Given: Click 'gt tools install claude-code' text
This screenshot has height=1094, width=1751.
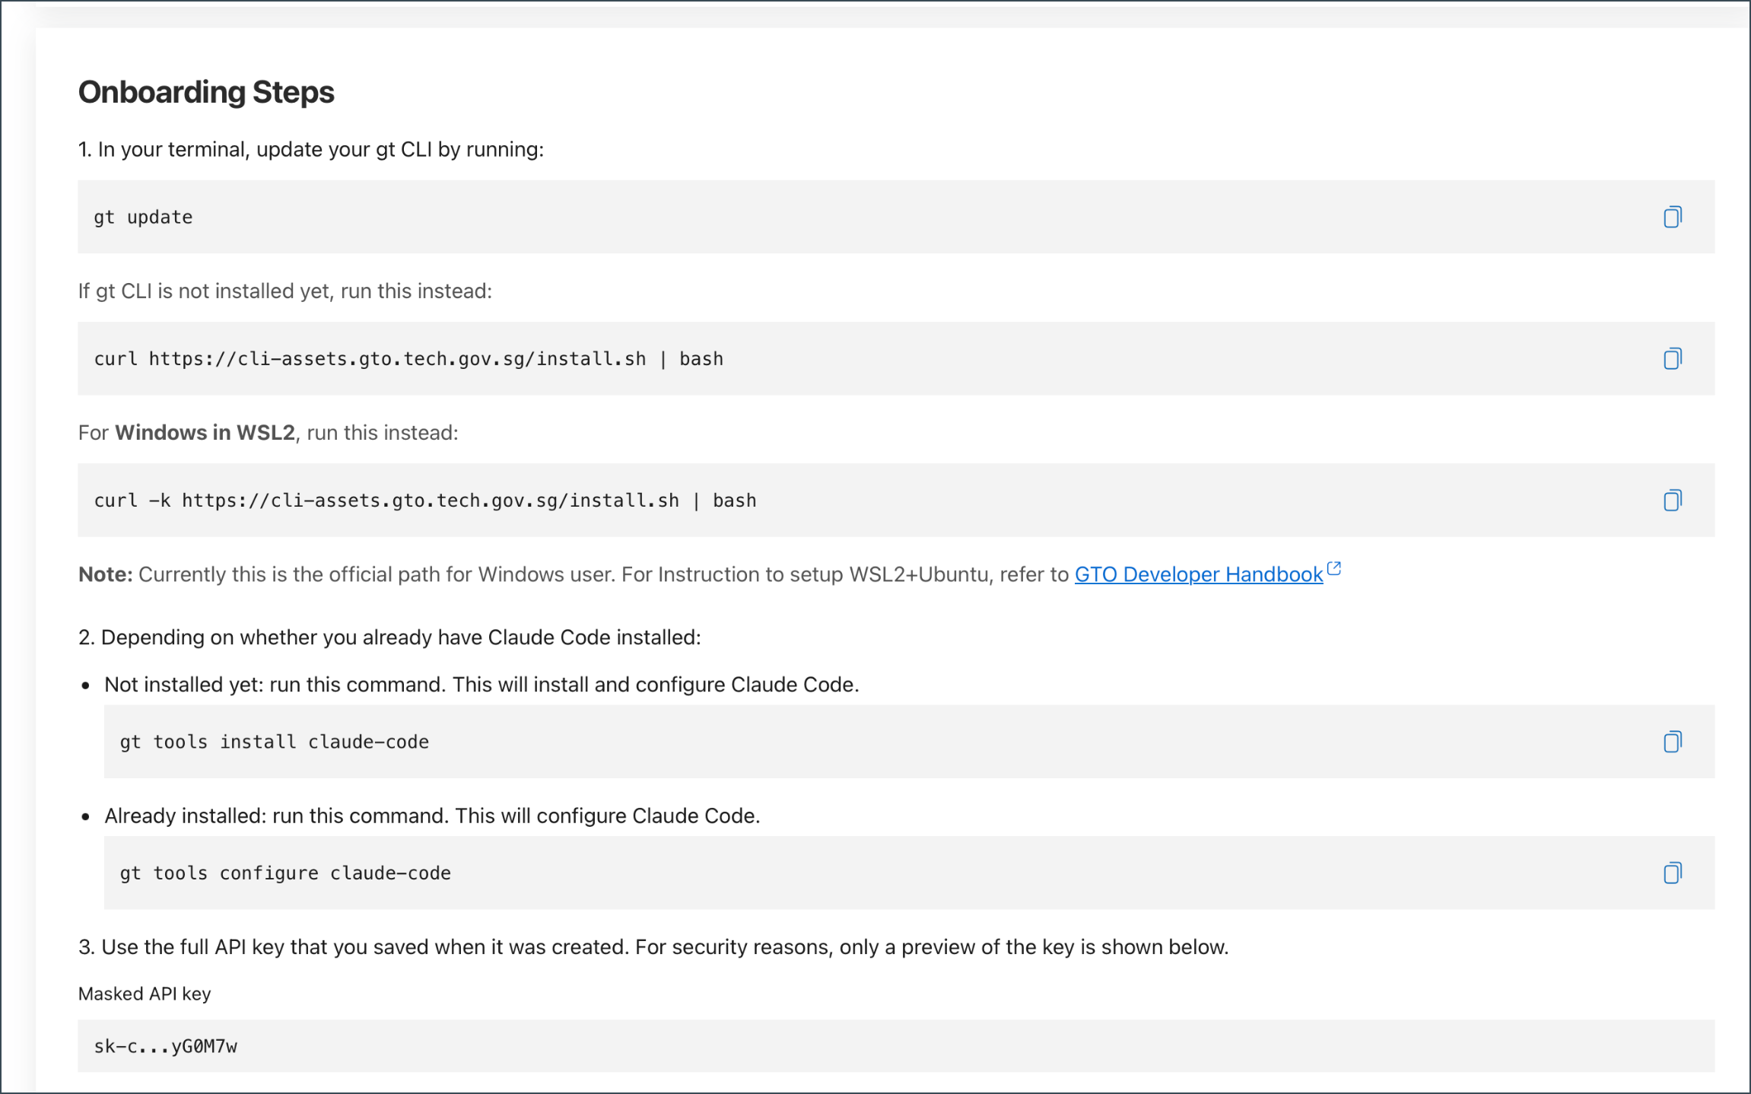Looking at the screenshot, I should click(275, 742).
